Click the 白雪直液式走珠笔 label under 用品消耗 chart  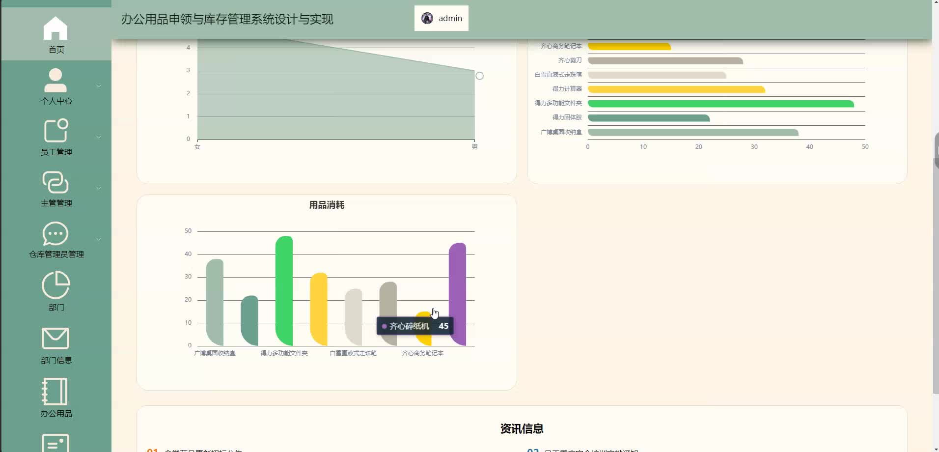tap(353, 353)
